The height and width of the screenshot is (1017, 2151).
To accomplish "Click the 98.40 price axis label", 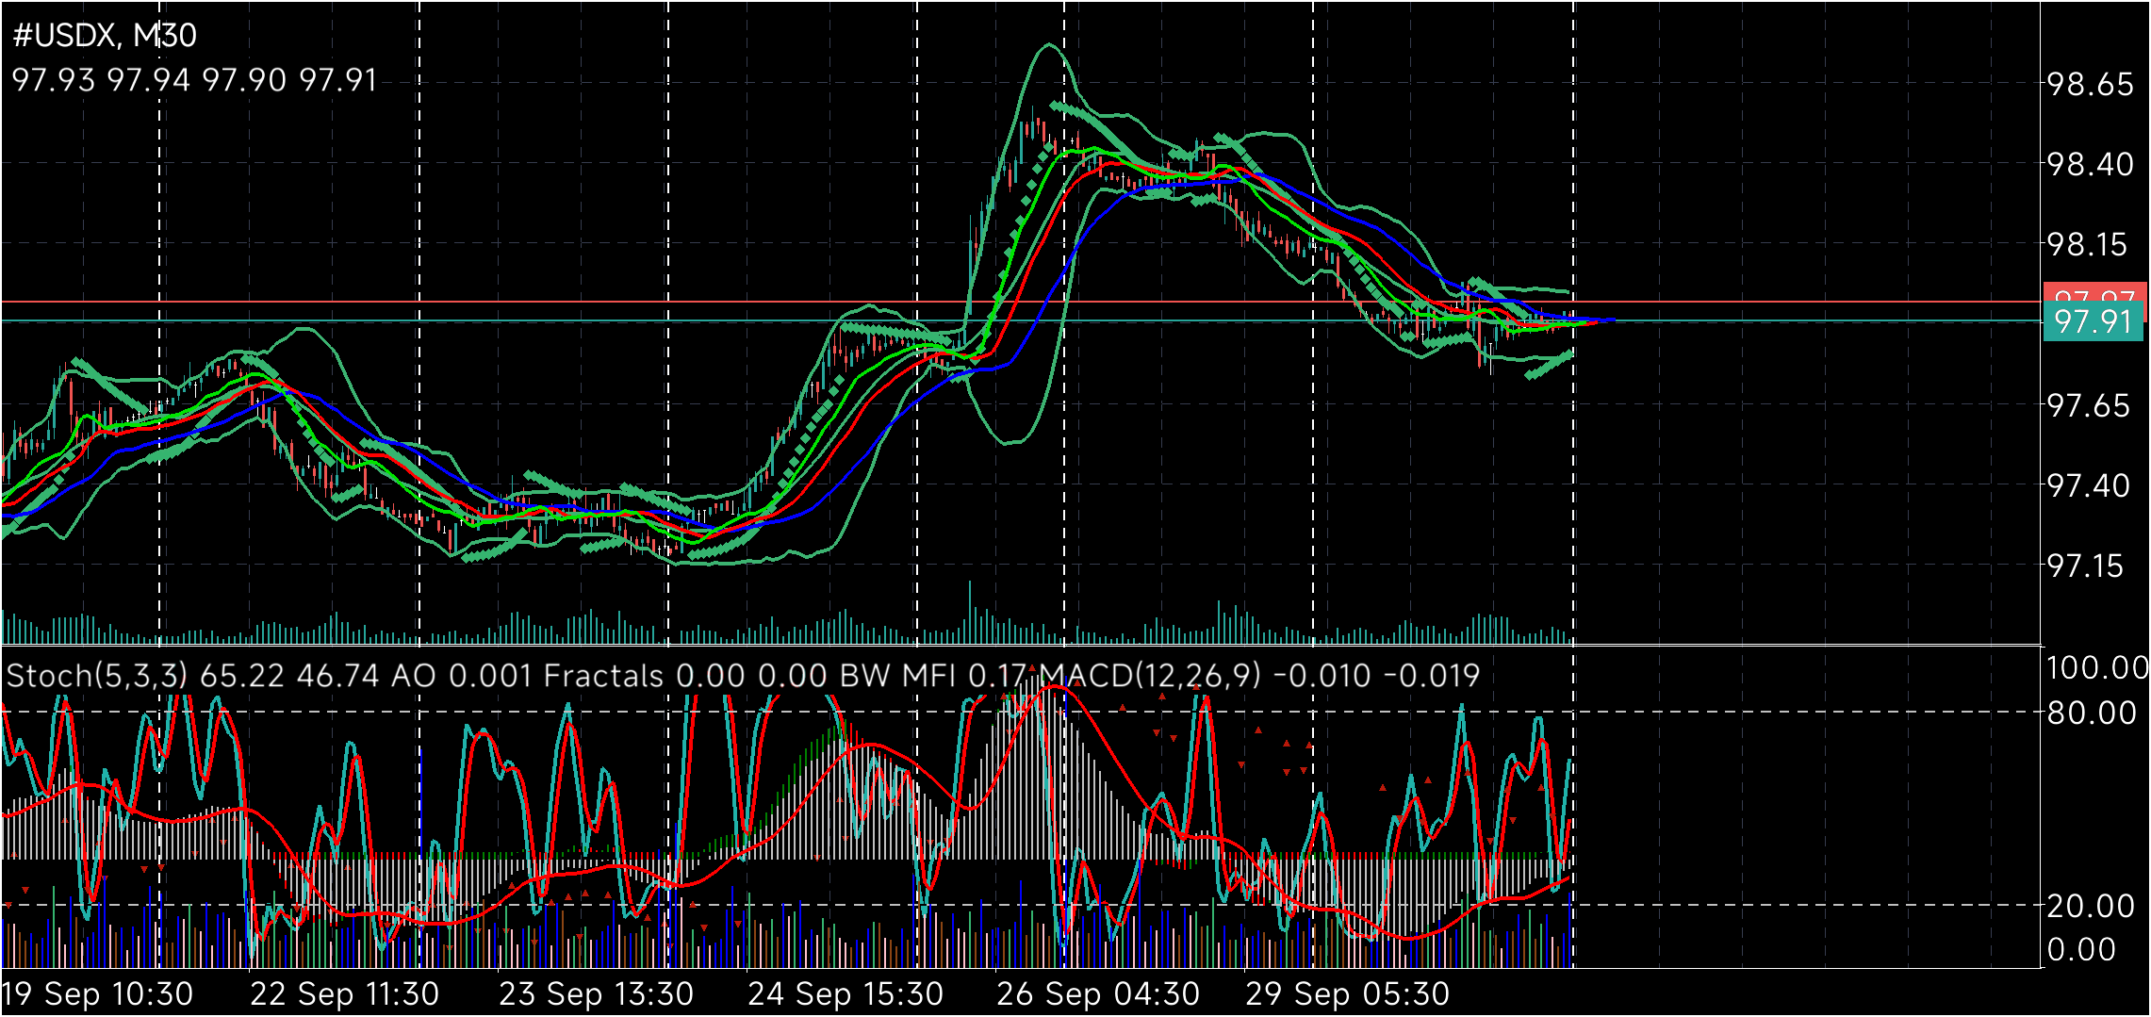I will coord(2090,164).
